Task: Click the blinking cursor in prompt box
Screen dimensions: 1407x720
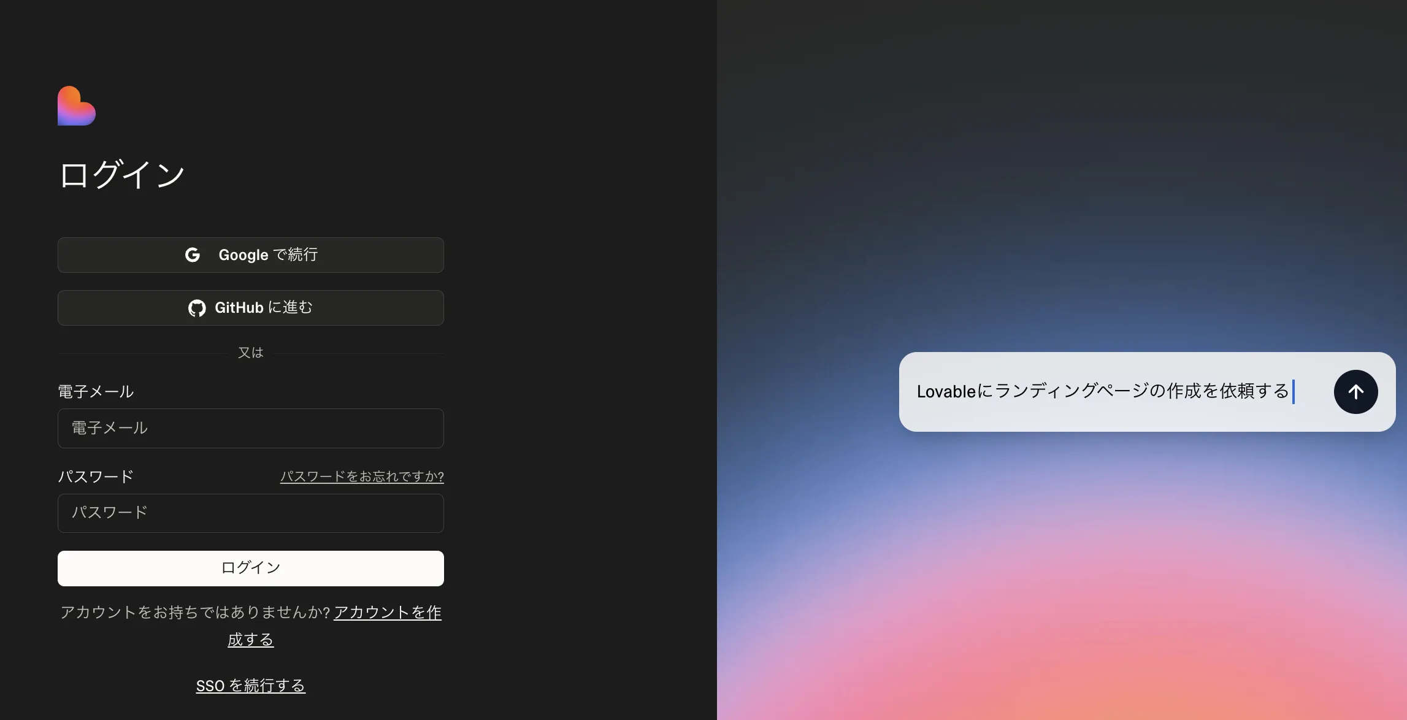Action: point(1294,391)
